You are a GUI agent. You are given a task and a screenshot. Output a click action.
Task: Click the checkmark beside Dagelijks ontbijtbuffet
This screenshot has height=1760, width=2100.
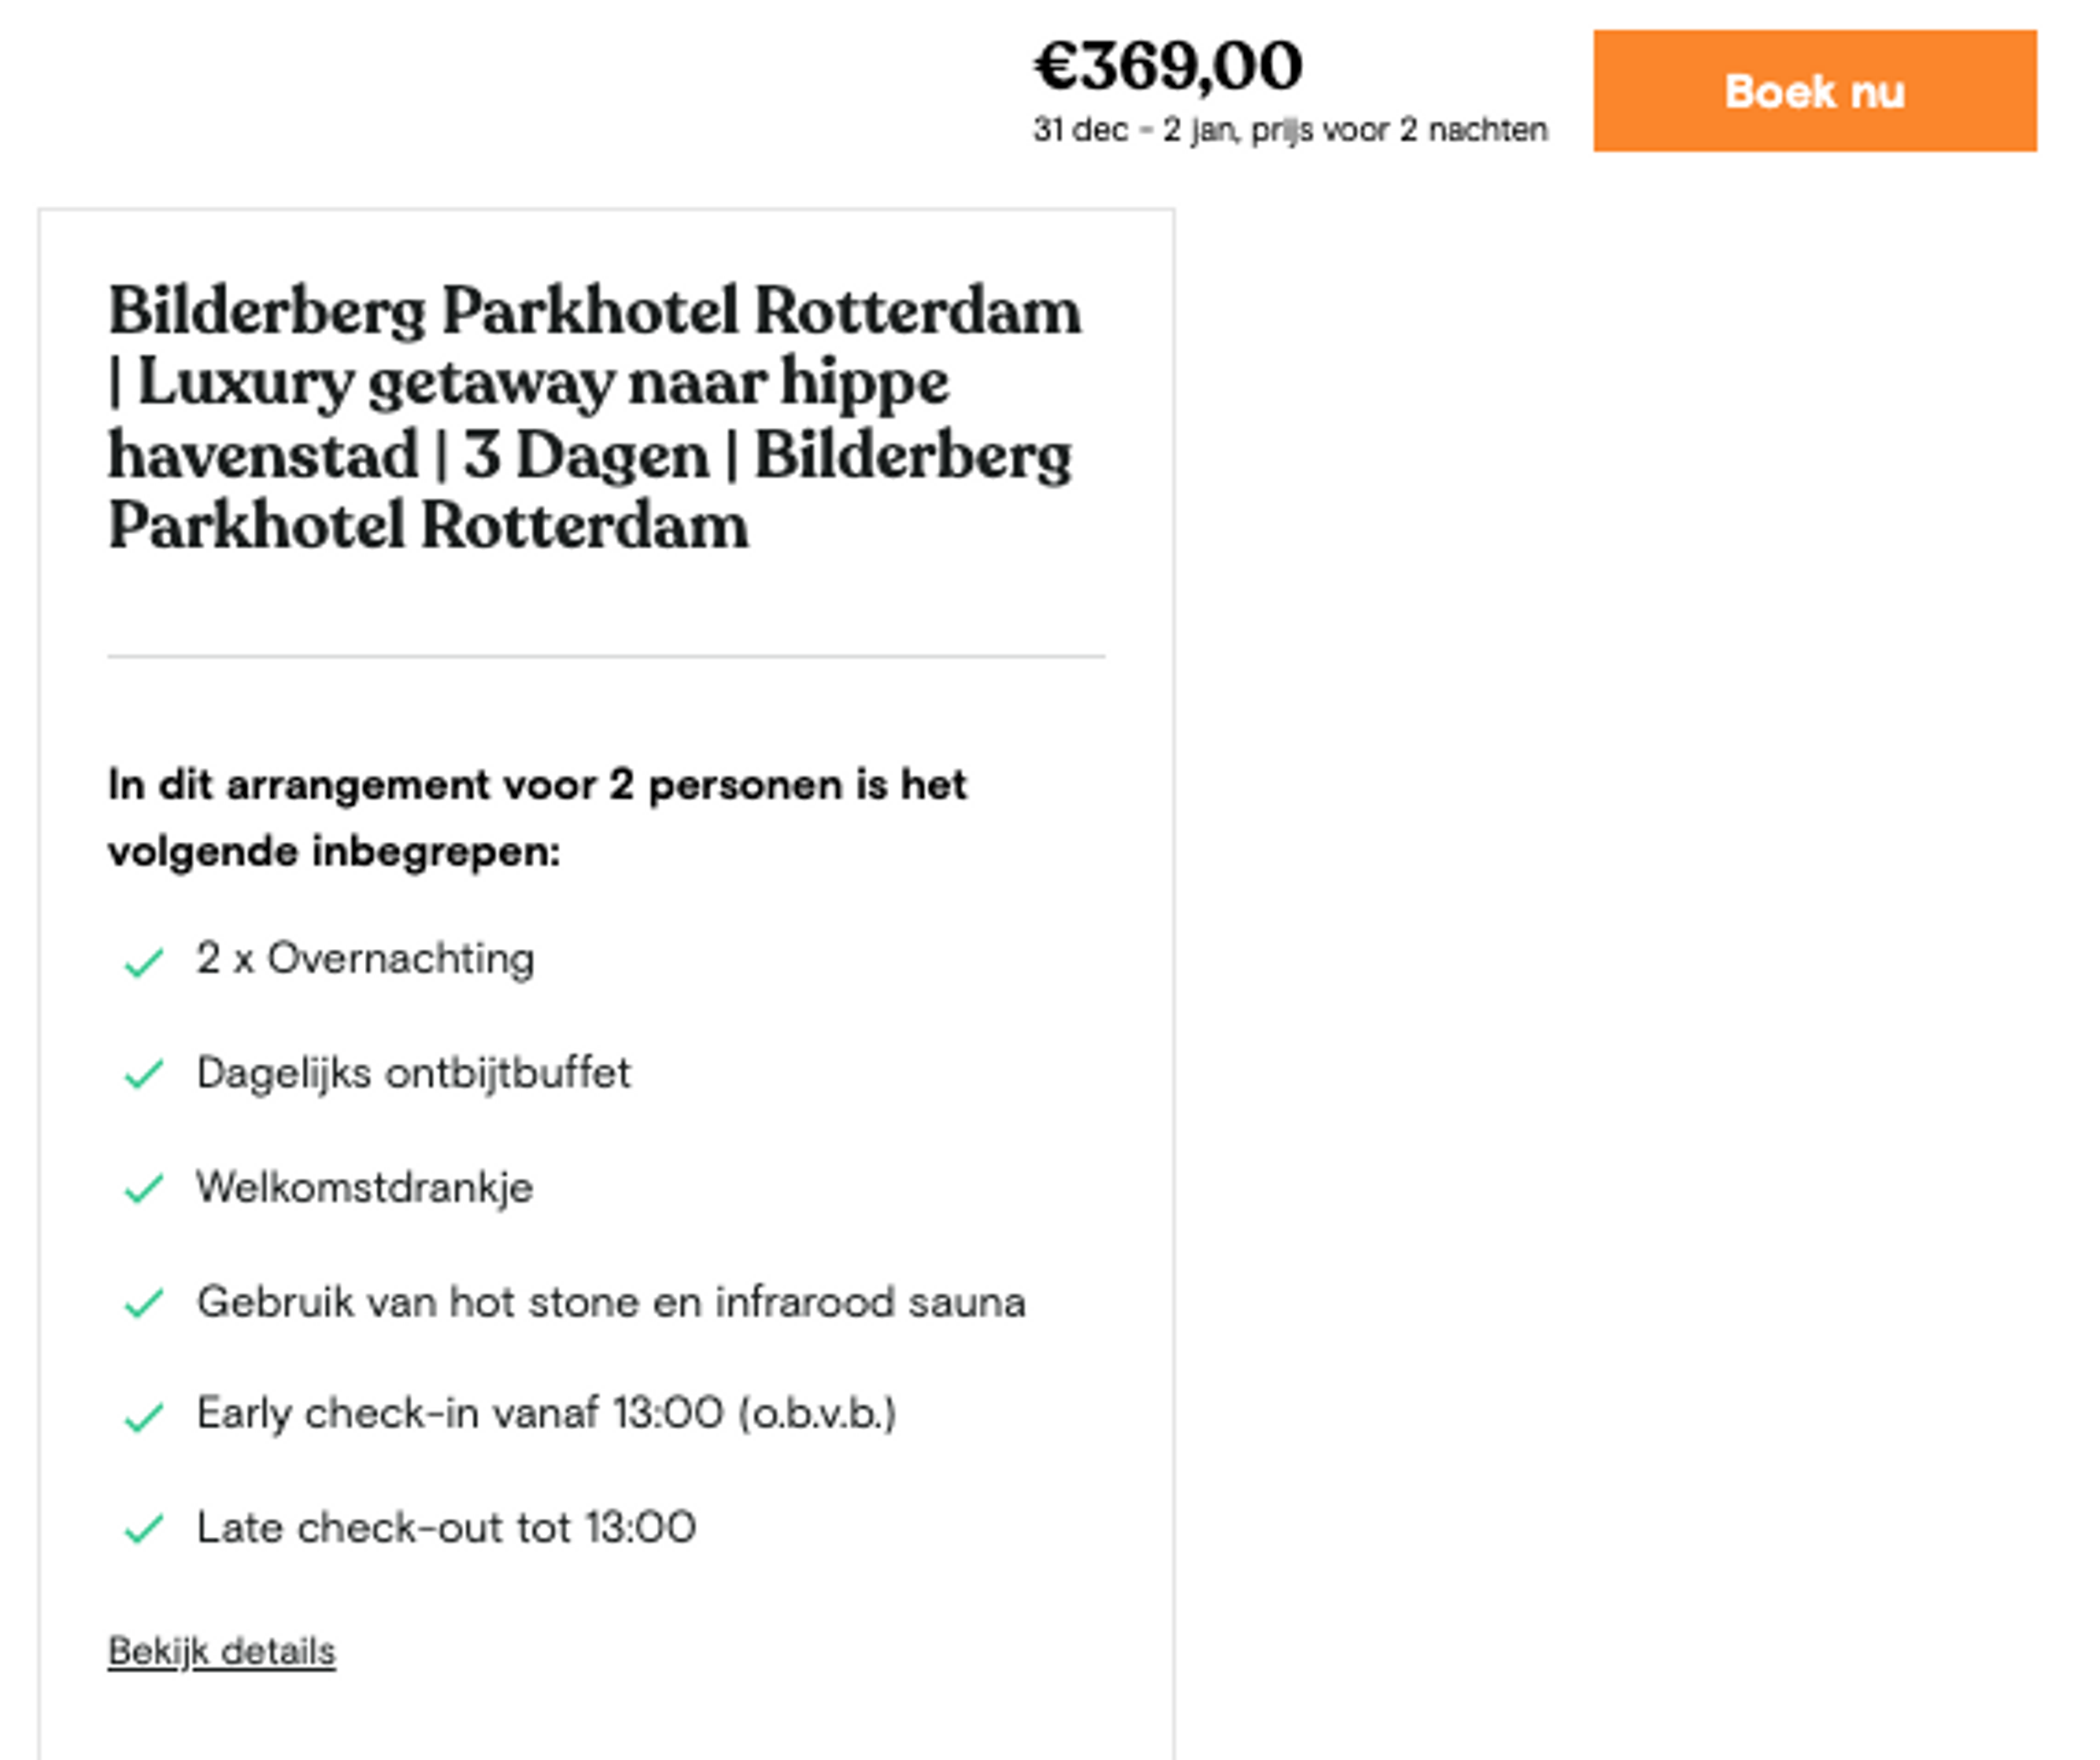146,1072
